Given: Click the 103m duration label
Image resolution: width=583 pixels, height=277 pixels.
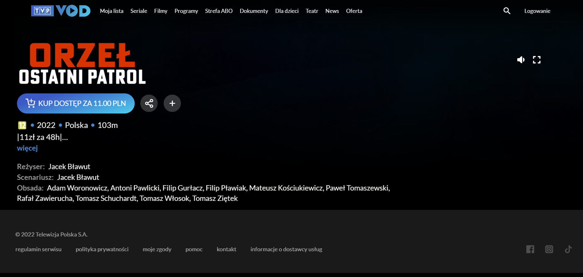Looking at the screenshot, I should coord(108,125).
